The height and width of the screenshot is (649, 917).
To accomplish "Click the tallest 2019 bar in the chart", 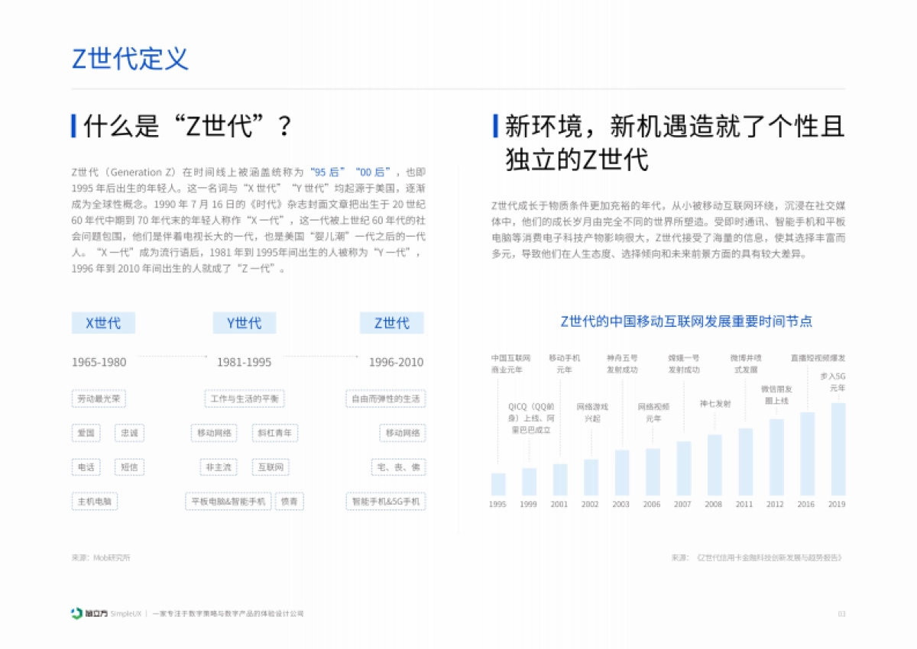I will 838,447.
